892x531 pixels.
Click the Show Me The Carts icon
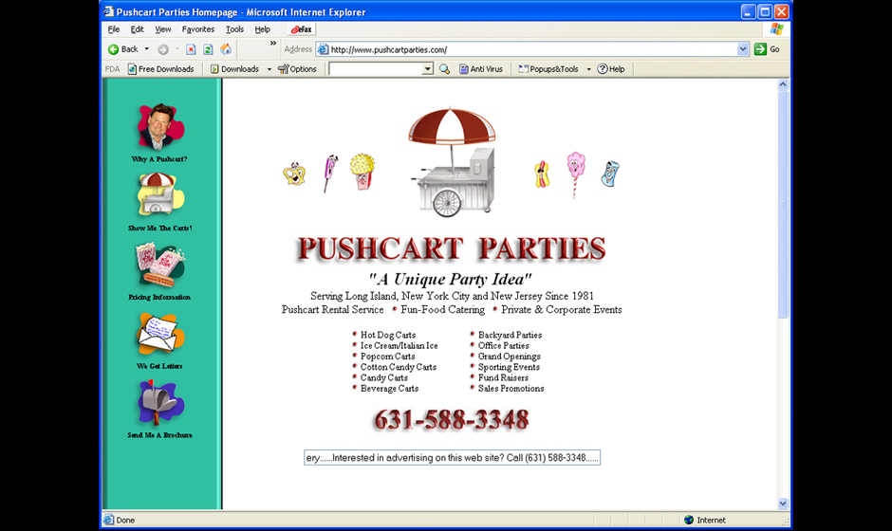[159, 196]
